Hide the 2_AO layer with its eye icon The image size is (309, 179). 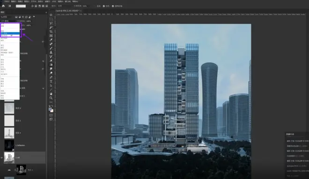click(x=2, y=158)
